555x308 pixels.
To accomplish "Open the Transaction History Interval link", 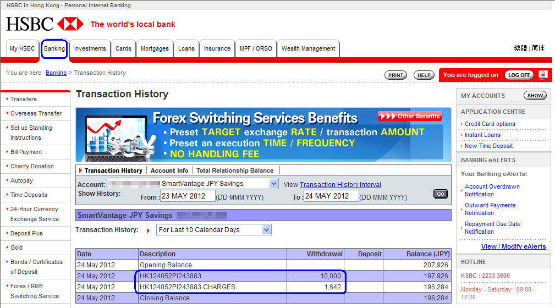I will pyautogui.click(x=340, y=184).
